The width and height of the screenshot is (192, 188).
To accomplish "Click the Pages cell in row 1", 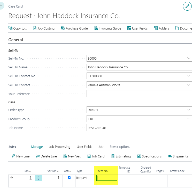I will [x=161, y=178].
